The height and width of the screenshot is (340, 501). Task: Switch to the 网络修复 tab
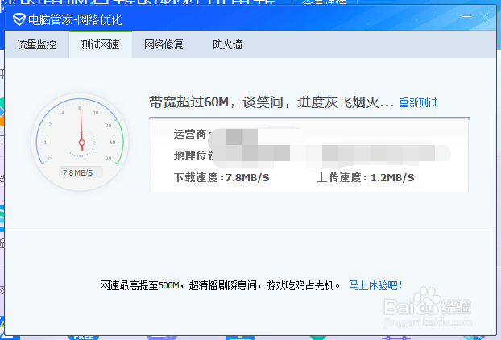click(164, 44)
